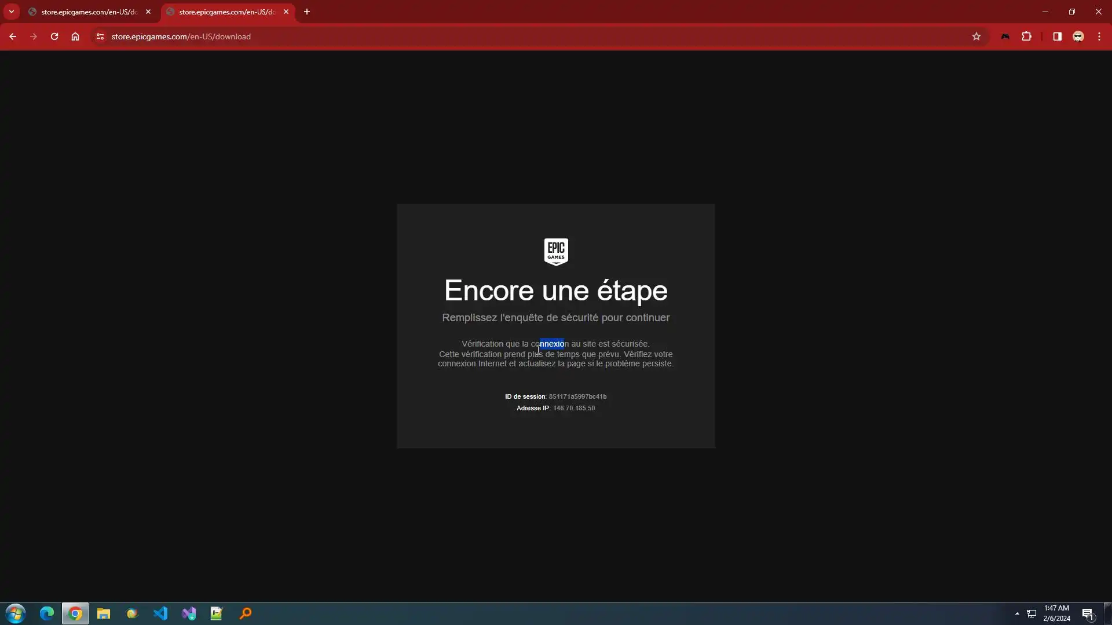Click the browser back arrow
The width and height of the screenshot is (1112, 625).
tap(13, 36)
